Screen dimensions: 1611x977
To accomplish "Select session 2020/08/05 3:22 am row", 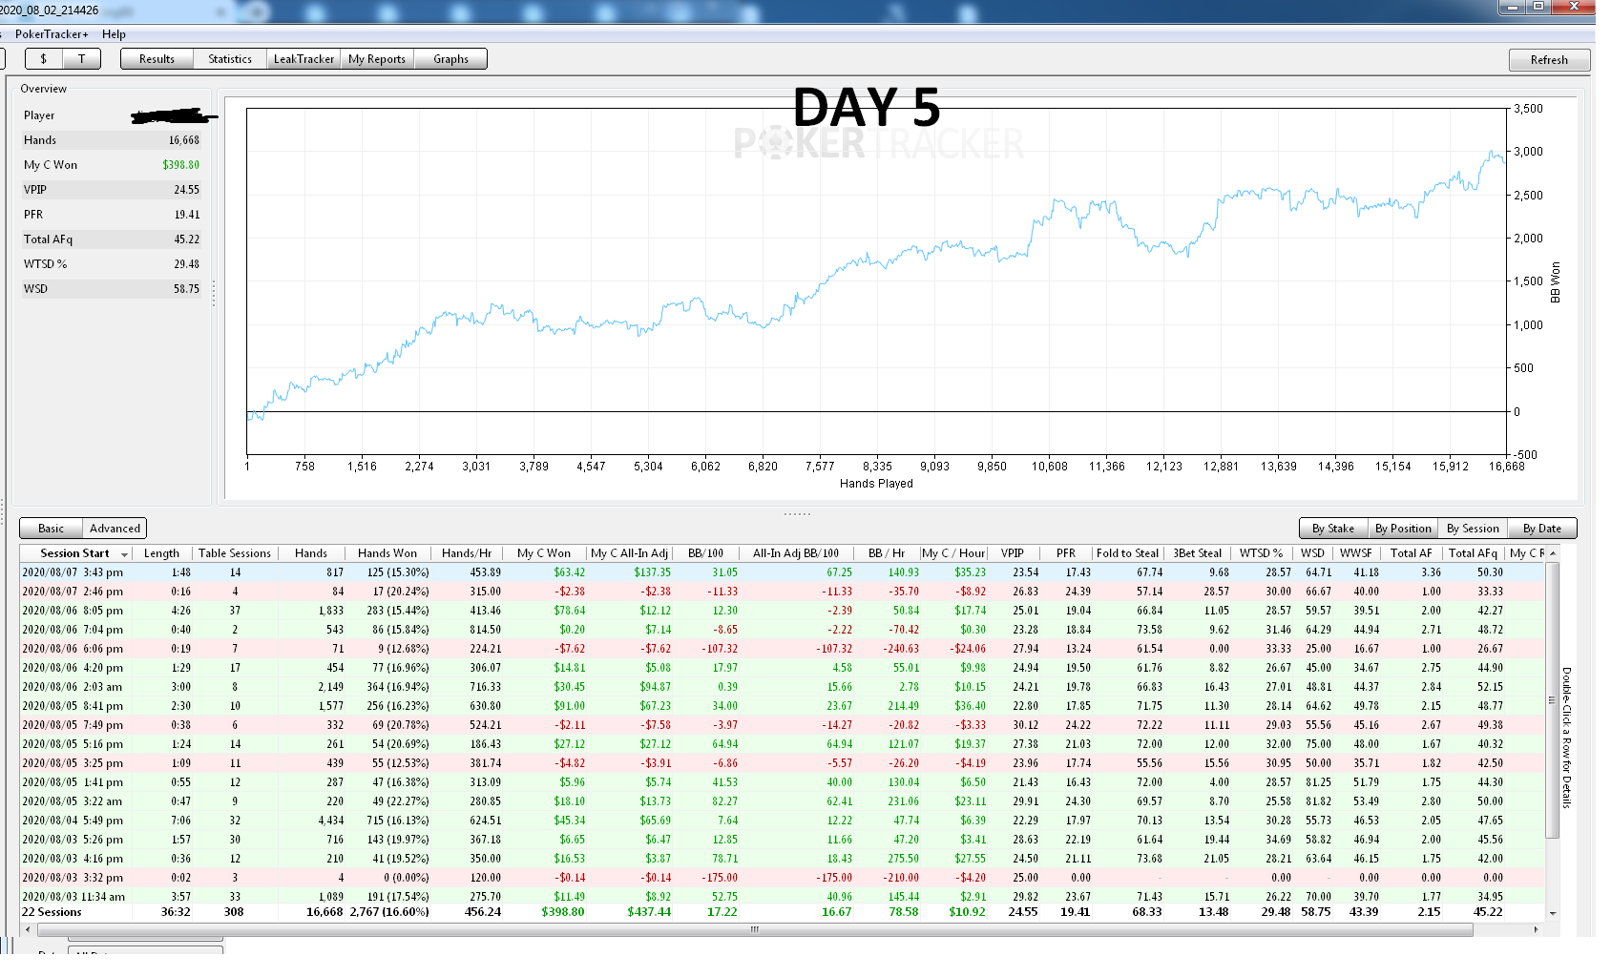I will tap(782, 801).
